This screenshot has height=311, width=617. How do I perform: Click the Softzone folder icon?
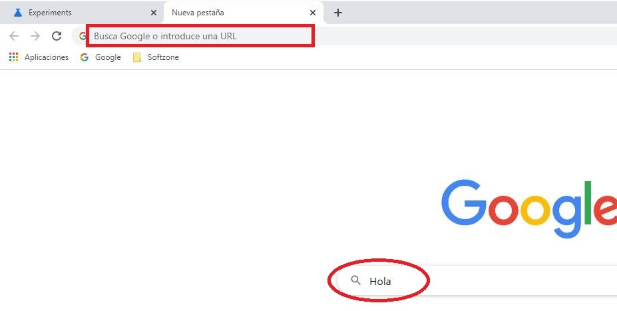pyautogui.click(x=137, y=57)
